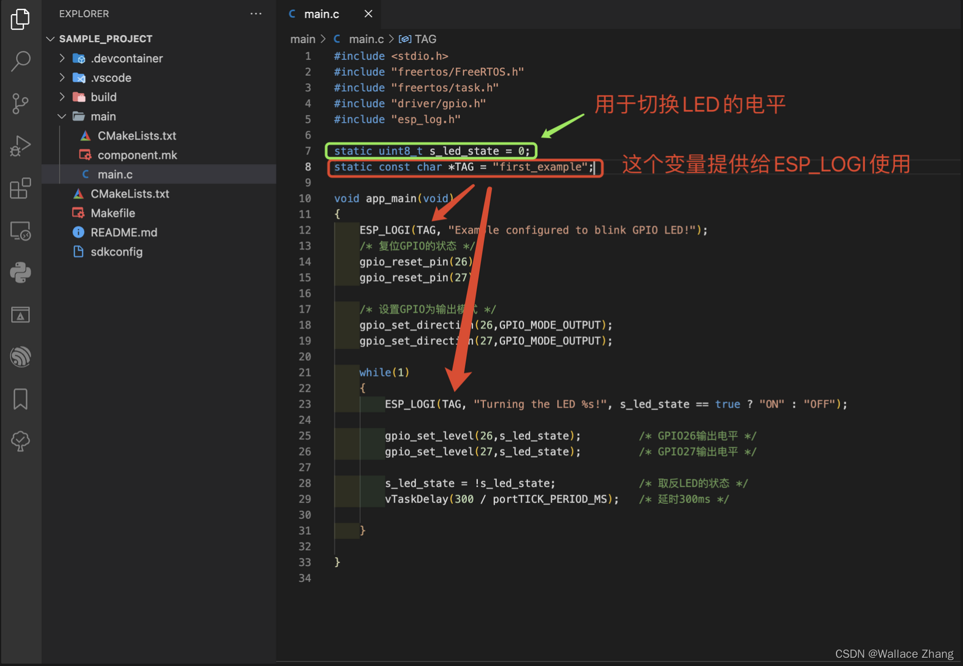Open the Search view

pos(21,61)
